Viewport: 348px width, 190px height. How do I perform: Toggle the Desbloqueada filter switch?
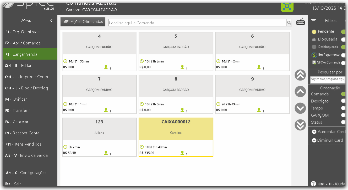click(343, 47)
